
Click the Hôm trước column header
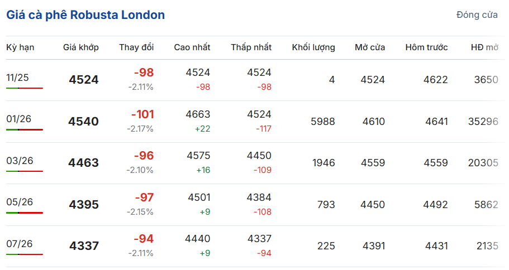pyautogui.click(x=426, y=47)
